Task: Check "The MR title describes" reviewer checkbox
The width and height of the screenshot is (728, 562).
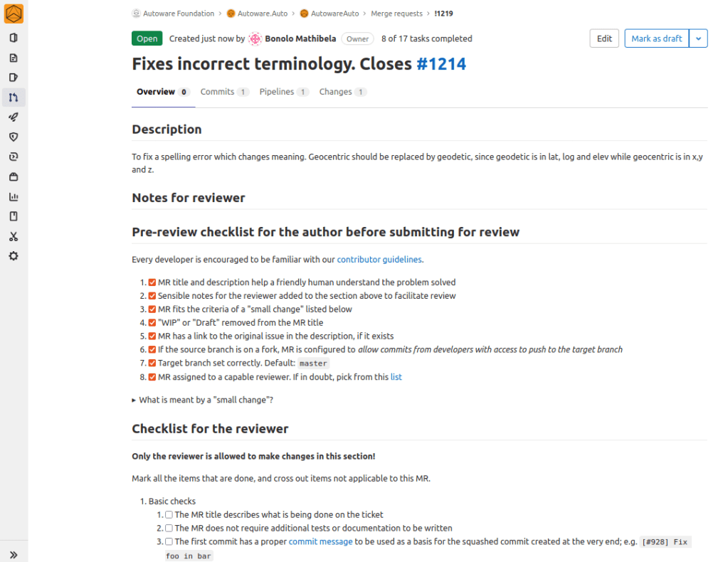Action: [169, 515]
